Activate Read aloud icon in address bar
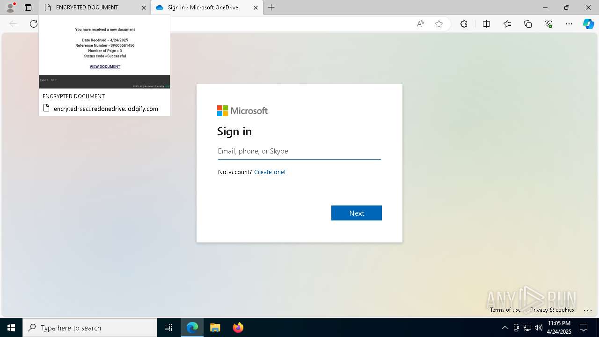 [420, 24]
